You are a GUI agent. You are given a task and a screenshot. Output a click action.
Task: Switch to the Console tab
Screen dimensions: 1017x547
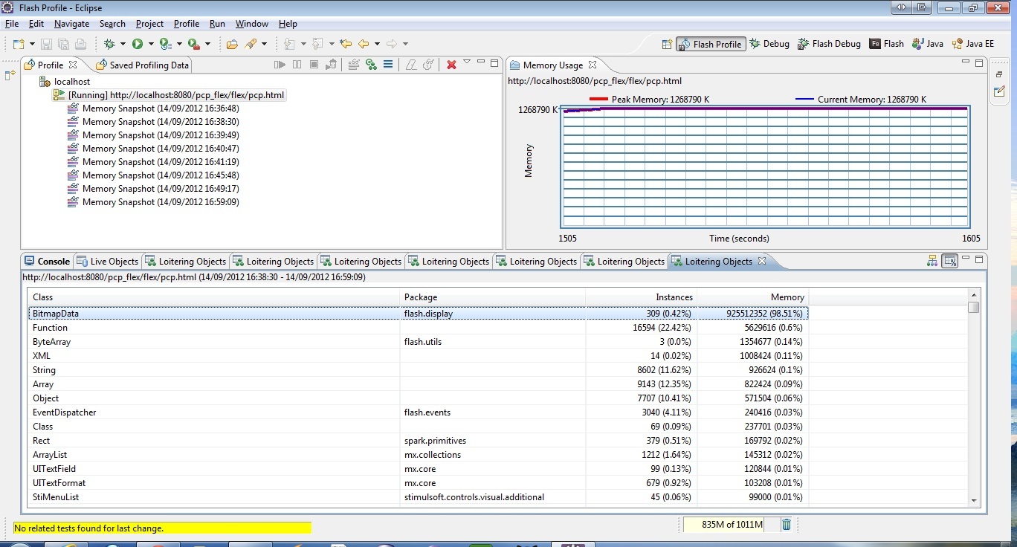click(47, 261)
